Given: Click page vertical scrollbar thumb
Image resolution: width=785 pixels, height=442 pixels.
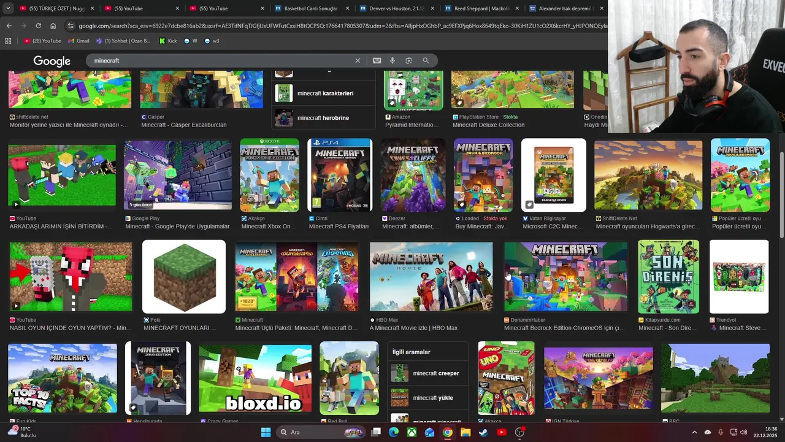Looking at the screenshot, I should click(x=781, y=195).
